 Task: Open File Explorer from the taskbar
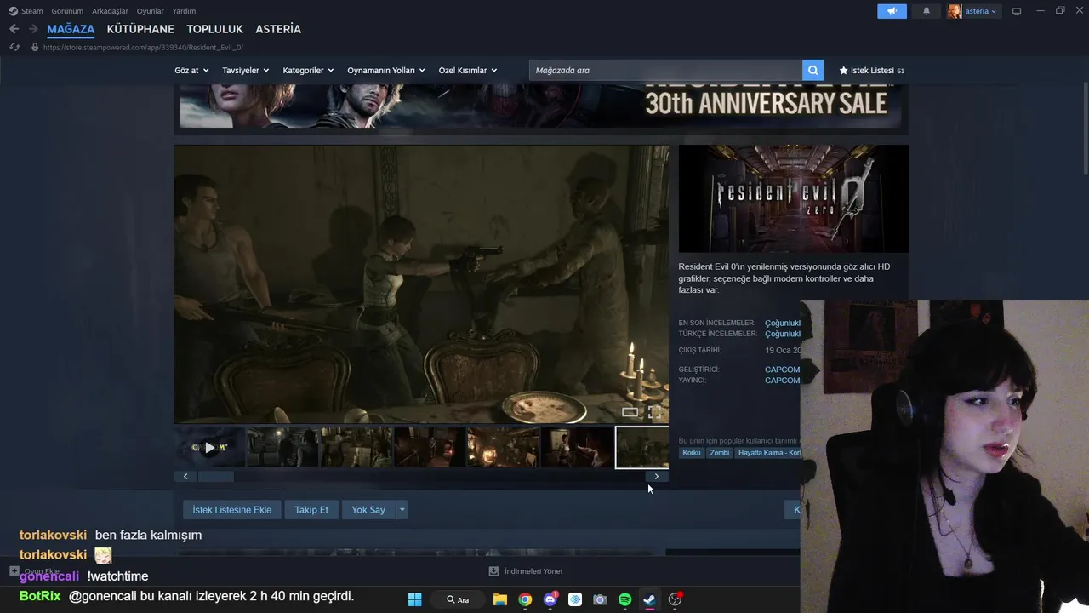tap(500, 599)
